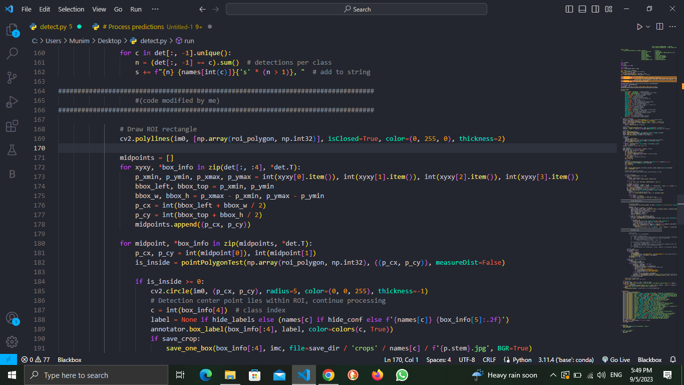
Task: Open Source Control view
Action: [12, 77]
